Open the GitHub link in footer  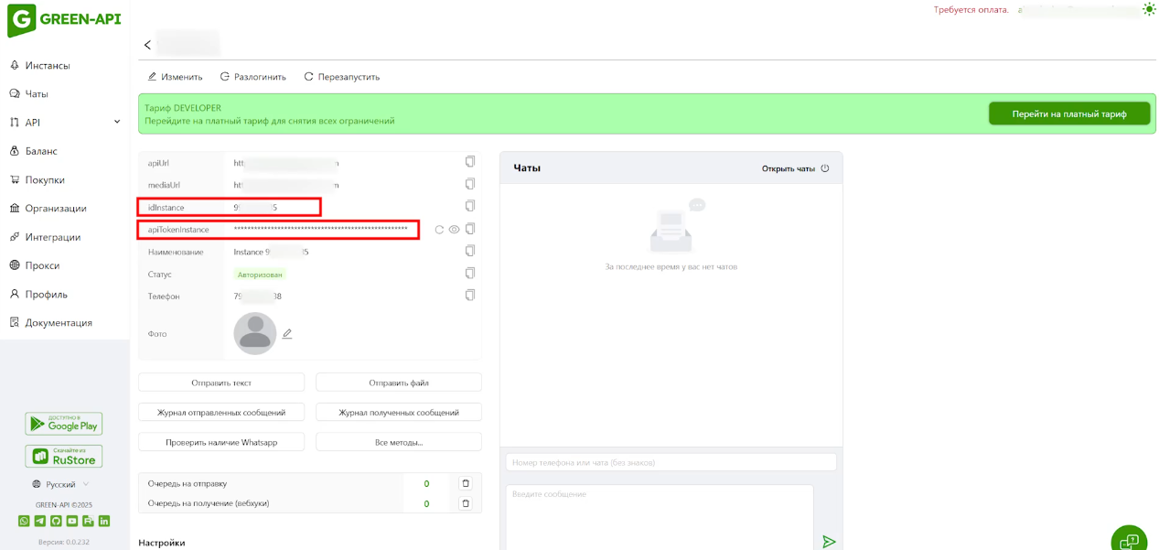pyautogui.click(x=56, y=521)
